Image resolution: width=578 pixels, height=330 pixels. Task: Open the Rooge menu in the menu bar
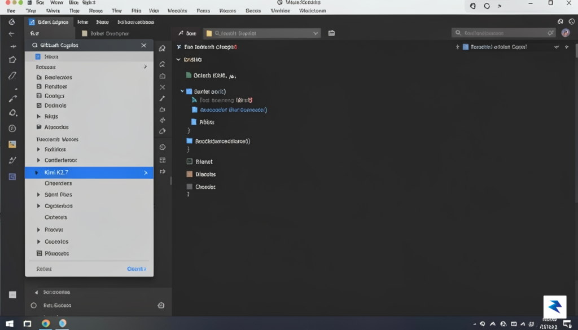pos(96,11)
